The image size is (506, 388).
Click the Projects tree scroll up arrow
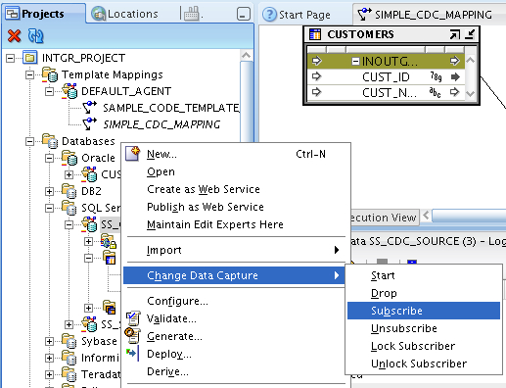click(x=247, y=56)
